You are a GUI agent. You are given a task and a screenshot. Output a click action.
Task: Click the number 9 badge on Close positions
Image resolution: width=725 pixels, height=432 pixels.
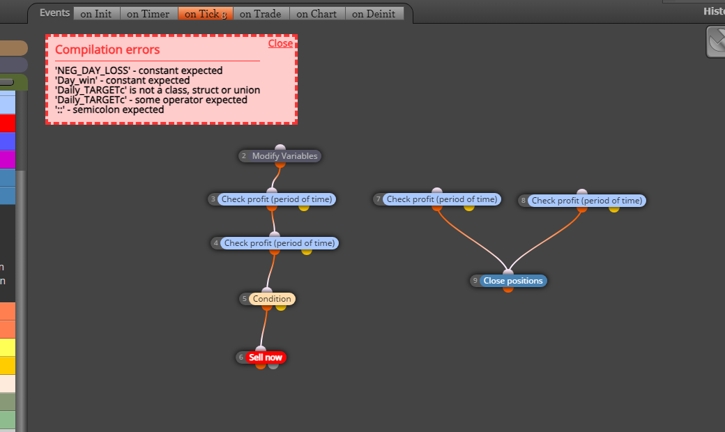475,281
